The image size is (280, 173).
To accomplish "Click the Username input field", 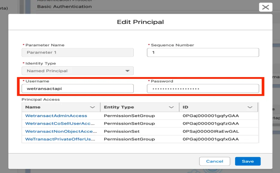I will click(77, 88).
